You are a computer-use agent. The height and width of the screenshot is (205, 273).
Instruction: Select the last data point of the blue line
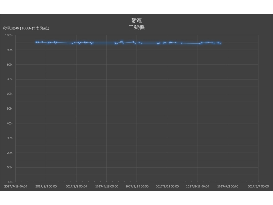pyautogui.click(x=220, y=43)
